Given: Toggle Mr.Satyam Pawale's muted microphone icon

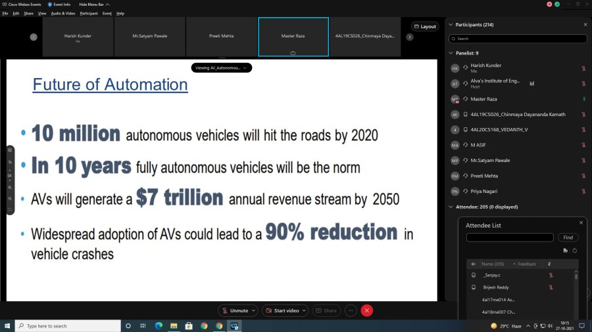Looking at the screenshot, I should point(583,160).
